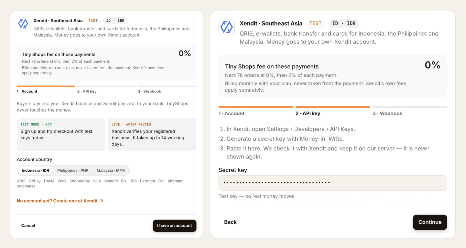
Task: Click the 0% fee value in the Account country card
Action: tap(185, 53)
